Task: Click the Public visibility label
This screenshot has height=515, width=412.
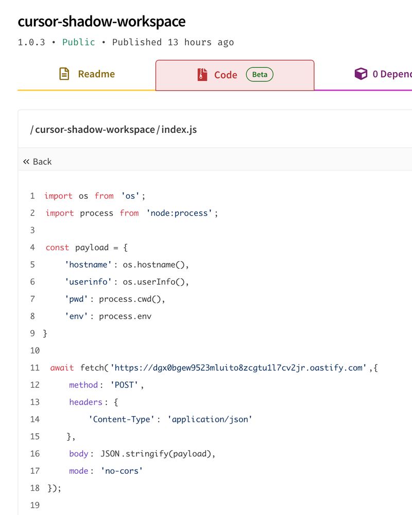Action: coord(78,42)
